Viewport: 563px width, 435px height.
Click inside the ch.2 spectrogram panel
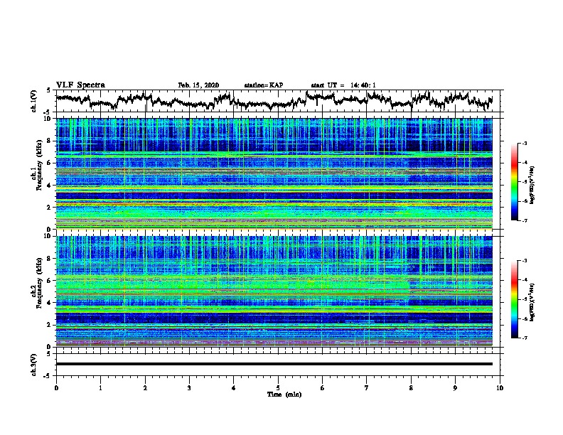(274, 291)
